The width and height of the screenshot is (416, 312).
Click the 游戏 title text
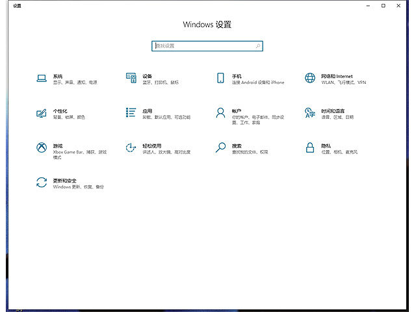pyautogui.click(x=58, y=146)
